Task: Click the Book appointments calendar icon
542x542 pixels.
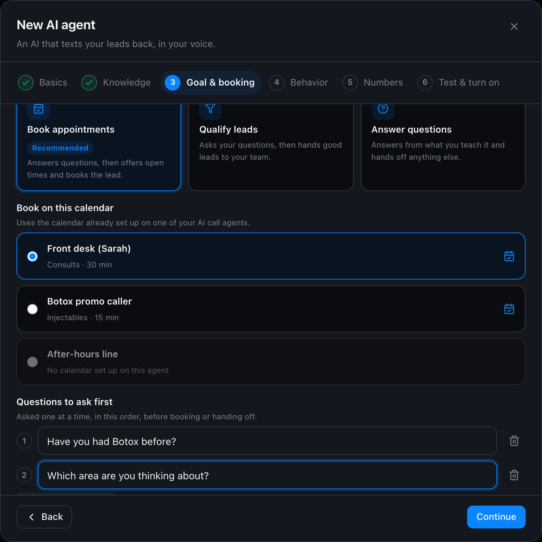Action: click(39, 109)
